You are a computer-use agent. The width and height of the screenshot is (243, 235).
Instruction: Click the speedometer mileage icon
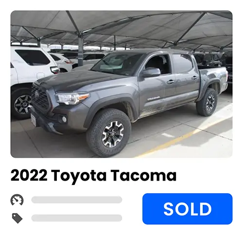coord(17,200)
